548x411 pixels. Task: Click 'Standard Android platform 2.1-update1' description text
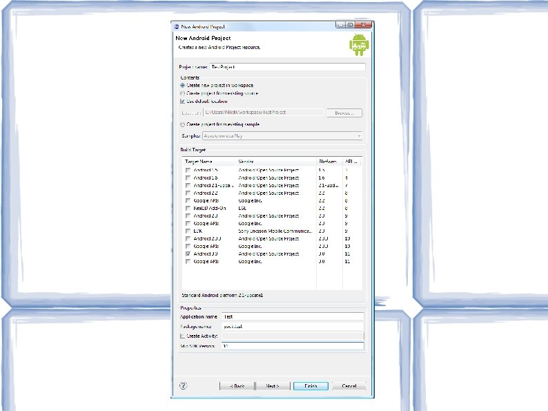click(x=222, y=295)
